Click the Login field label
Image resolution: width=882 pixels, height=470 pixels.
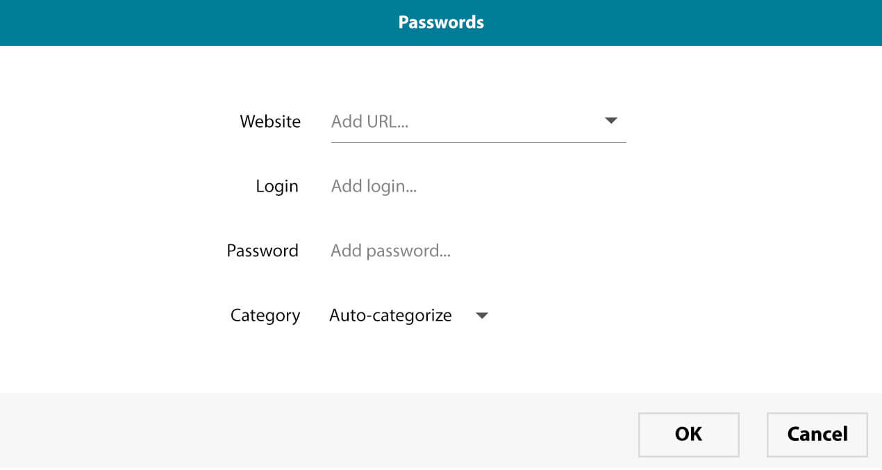click(x=276, y=186)
